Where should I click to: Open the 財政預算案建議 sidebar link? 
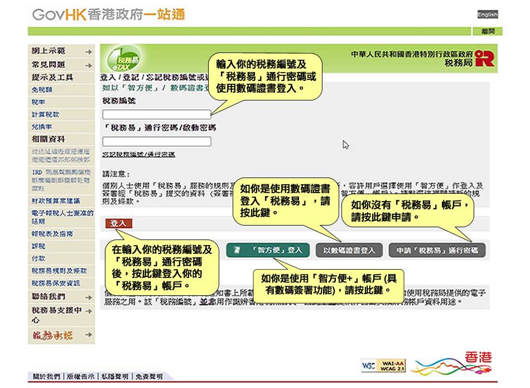click(x=56, y=201)
